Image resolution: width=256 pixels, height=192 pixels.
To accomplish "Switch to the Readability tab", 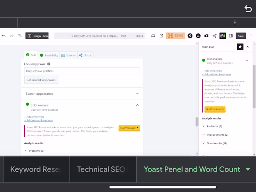I will [49, 55].
